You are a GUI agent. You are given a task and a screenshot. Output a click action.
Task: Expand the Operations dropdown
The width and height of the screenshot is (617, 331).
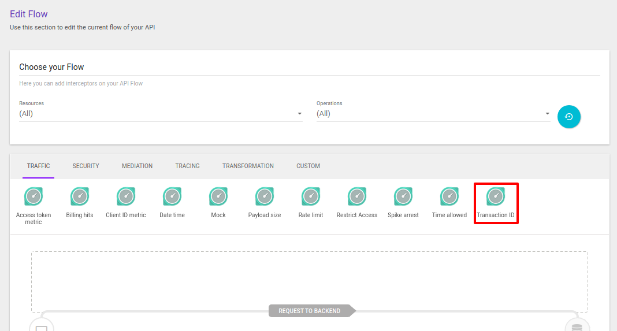433,114
